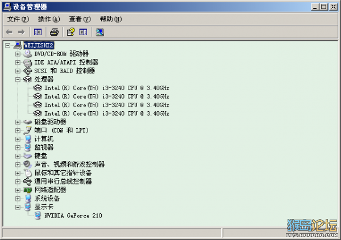Click the 监视器 monitor icon

(28, 148)
